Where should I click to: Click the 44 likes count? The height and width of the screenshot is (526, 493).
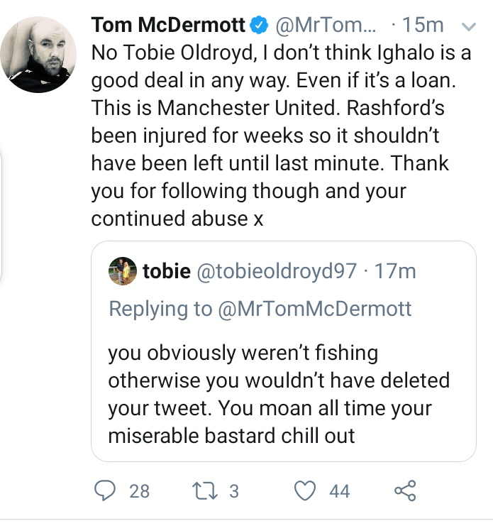[x=340, y=491]
